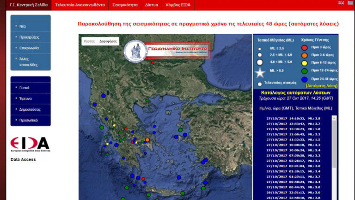Image resolution: width=355 pixels, height=200 pixels.
Task: Click the blue 'Πριν 24-48 ώρες' legend circle
Action: coord(305,79)
